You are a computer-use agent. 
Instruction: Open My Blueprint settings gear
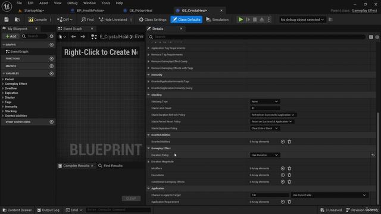point(52,36)
